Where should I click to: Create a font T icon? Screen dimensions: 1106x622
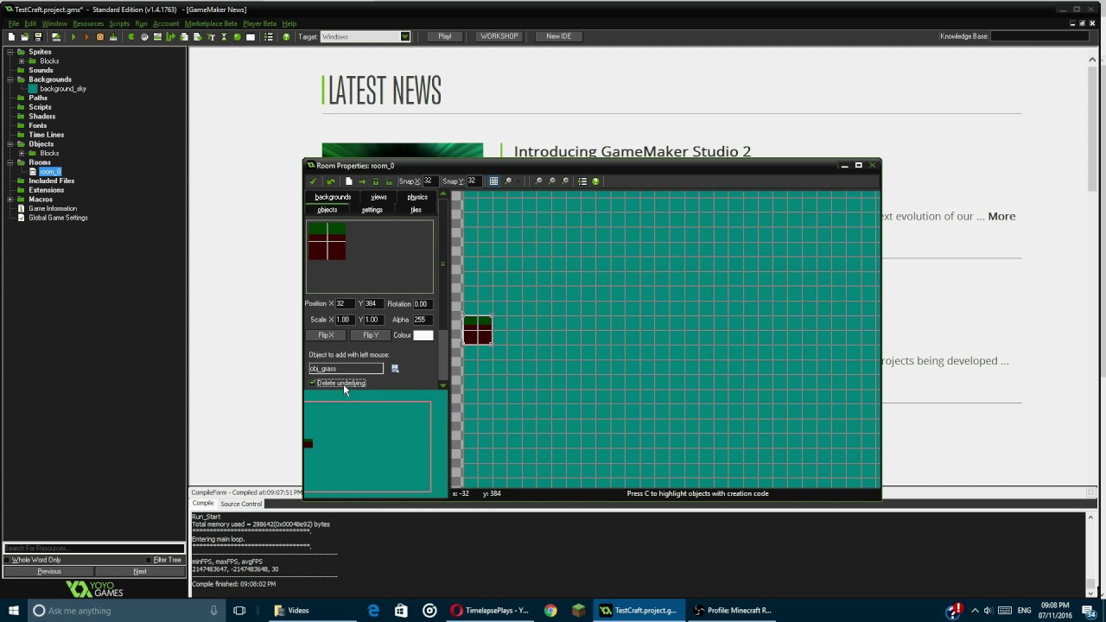(x=211, y=36)
